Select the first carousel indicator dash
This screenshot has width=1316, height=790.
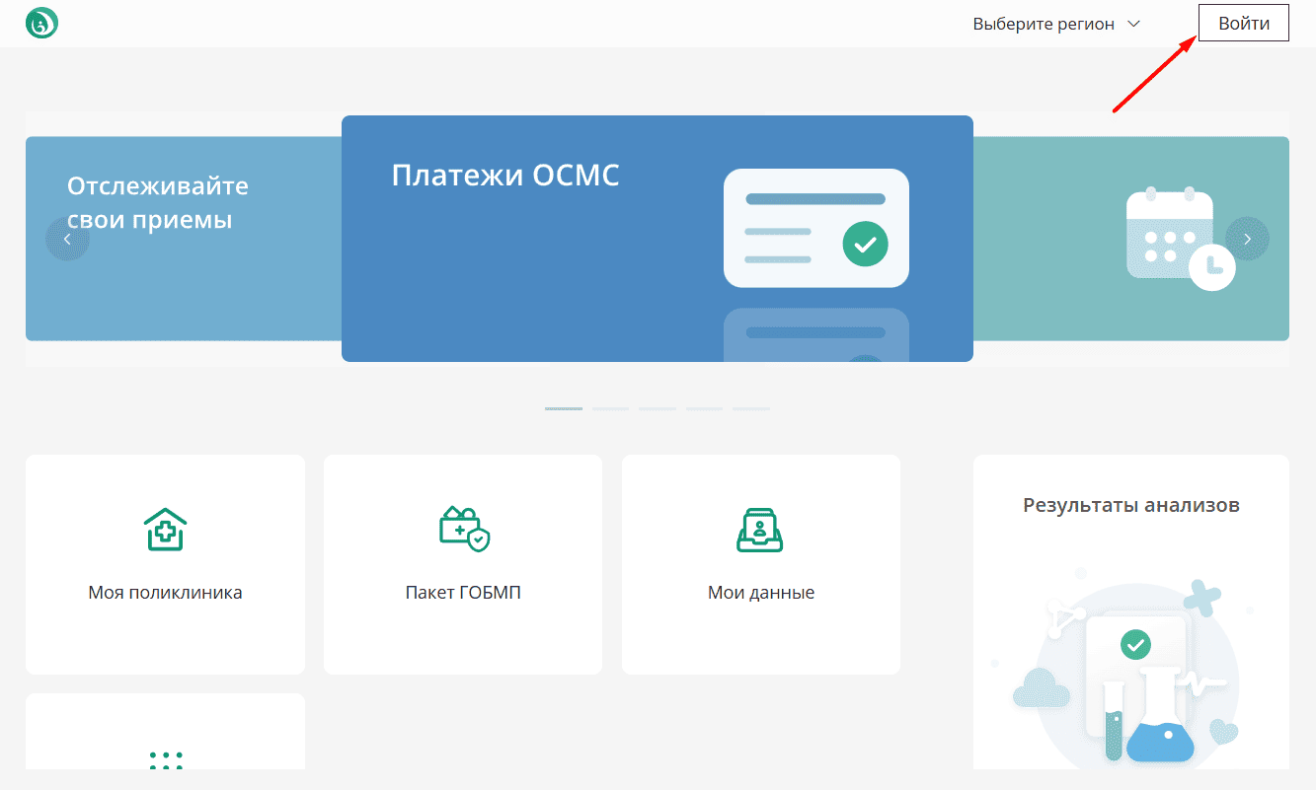(x=564, y=408)
